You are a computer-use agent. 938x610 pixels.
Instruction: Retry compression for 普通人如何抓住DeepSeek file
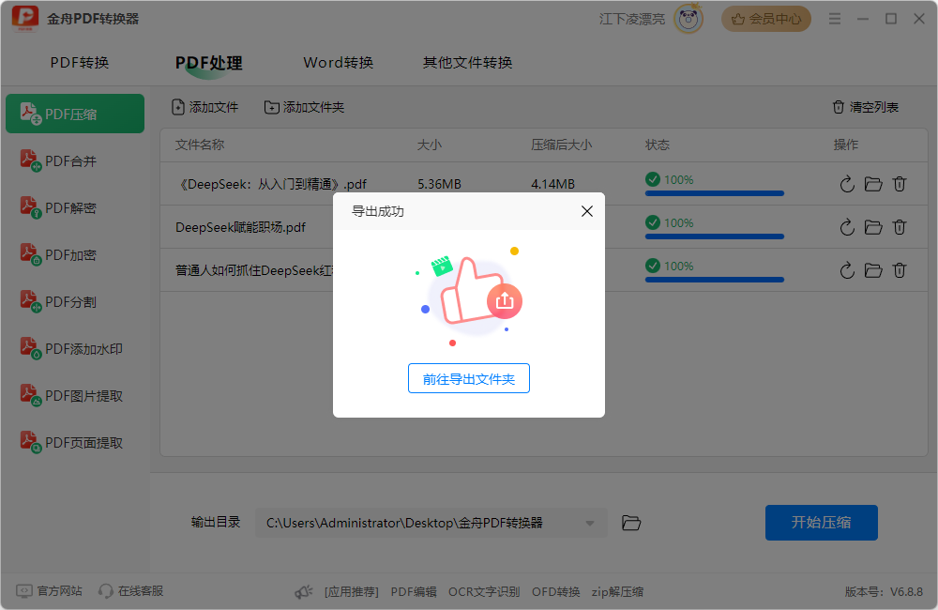(846, 270)
